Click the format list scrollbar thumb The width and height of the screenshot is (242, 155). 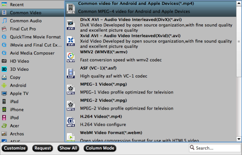point(239,41)
